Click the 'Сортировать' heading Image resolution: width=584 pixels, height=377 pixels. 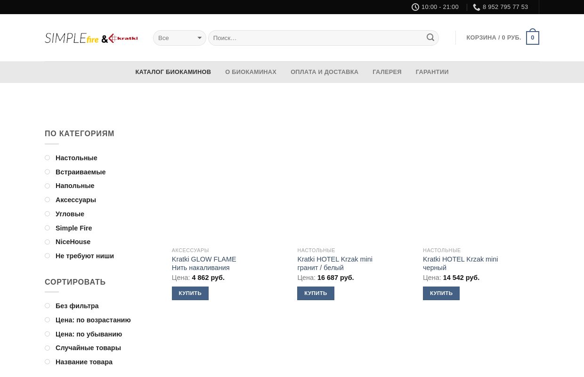(75, 282)
